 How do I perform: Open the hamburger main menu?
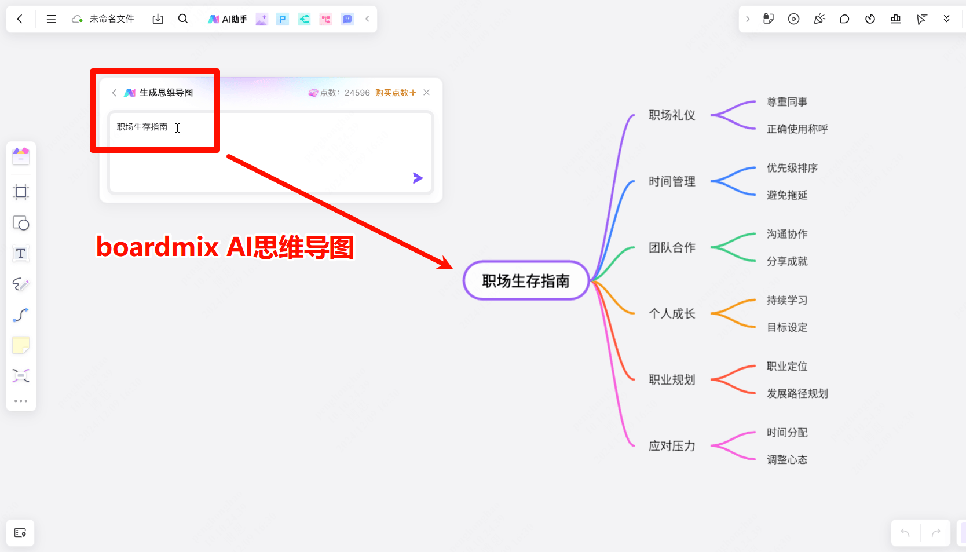(51, 19)
